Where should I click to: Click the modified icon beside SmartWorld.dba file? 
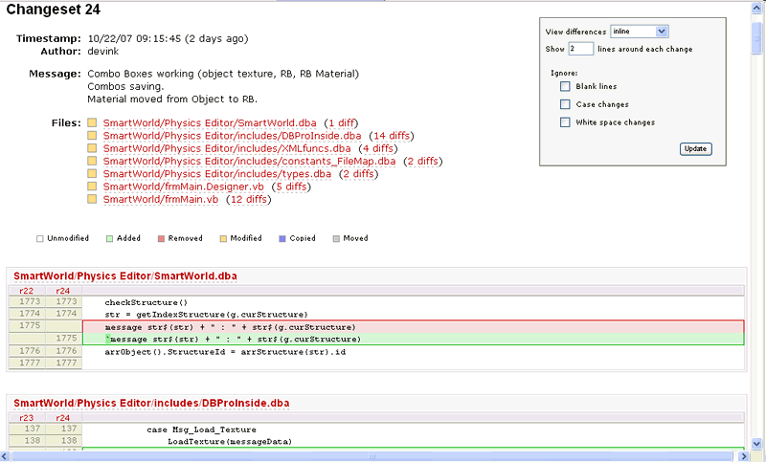[x=92, y=123]
